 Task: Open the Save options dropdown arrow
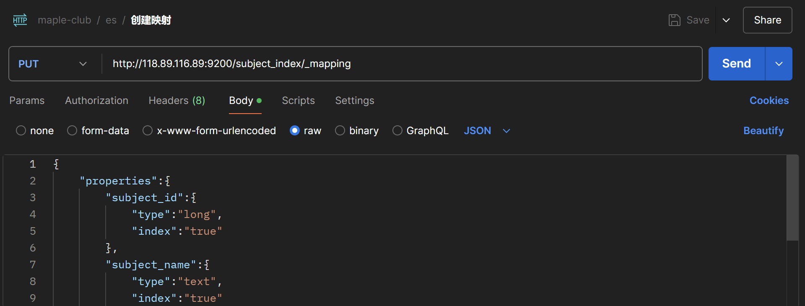click(726, 20)
